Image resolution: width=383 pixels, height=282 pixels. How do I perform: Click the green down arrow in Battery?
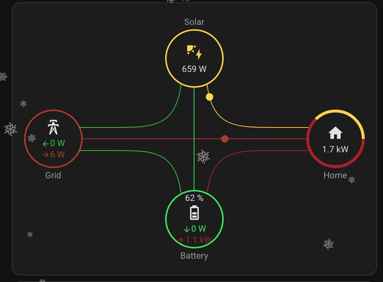coord(186,229)
